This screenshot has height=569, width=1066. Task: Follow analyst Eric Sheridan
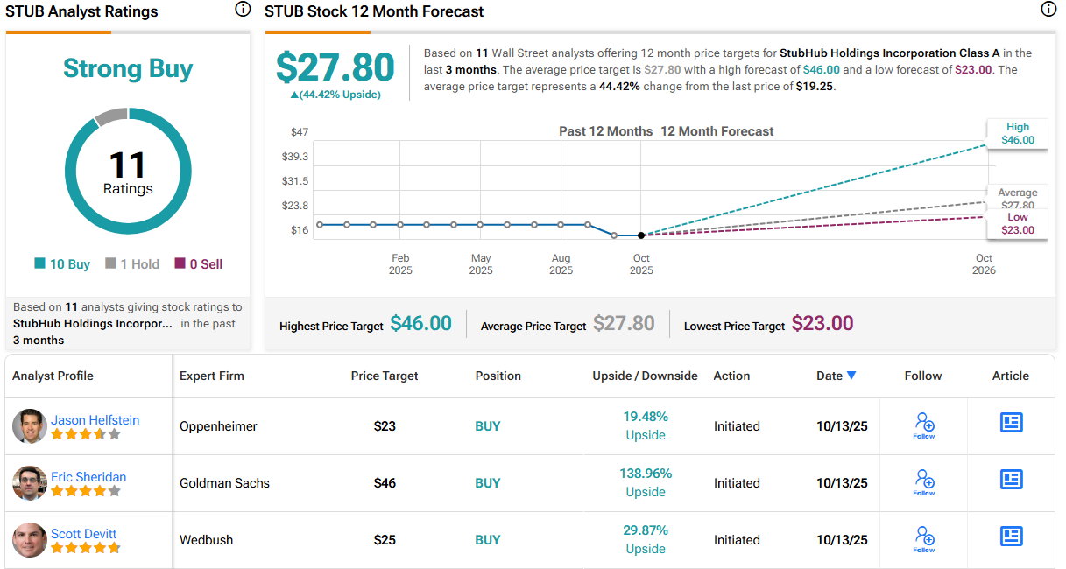(923, 482)
